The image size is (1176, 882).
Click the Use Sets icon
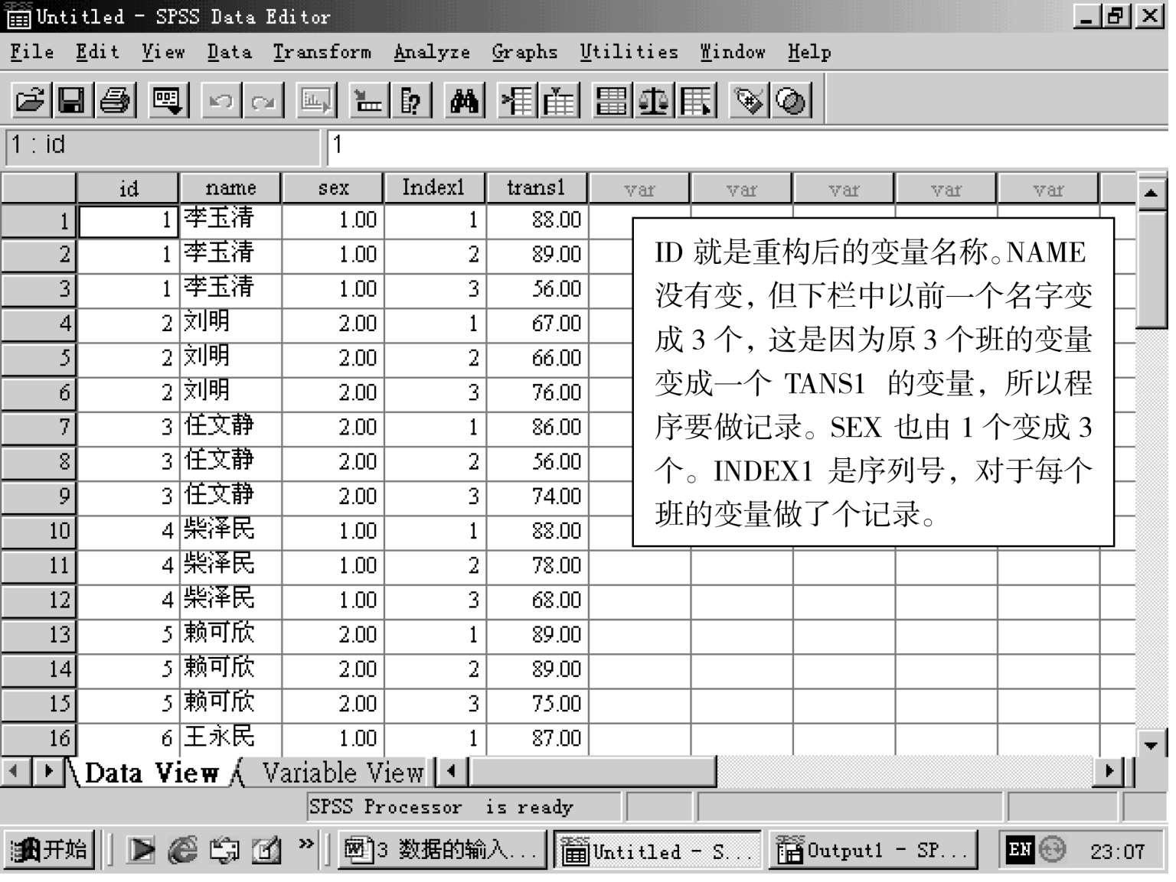[x=792, y=100]
